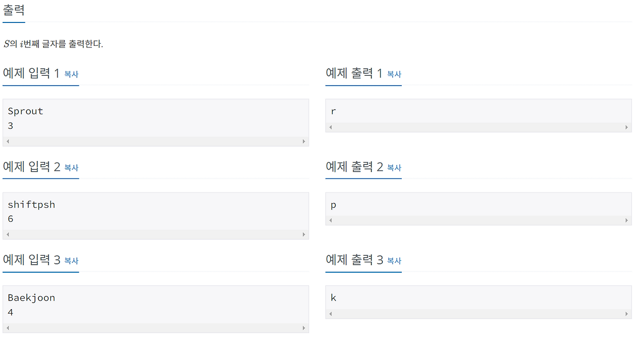
Task: Click the left scroll arrow under Sprout sample
Action: click(x=8, y=142)
